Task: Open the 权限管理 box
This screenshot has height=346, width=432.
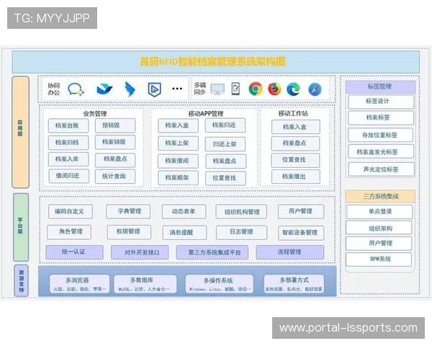Action: pos(129,232)
